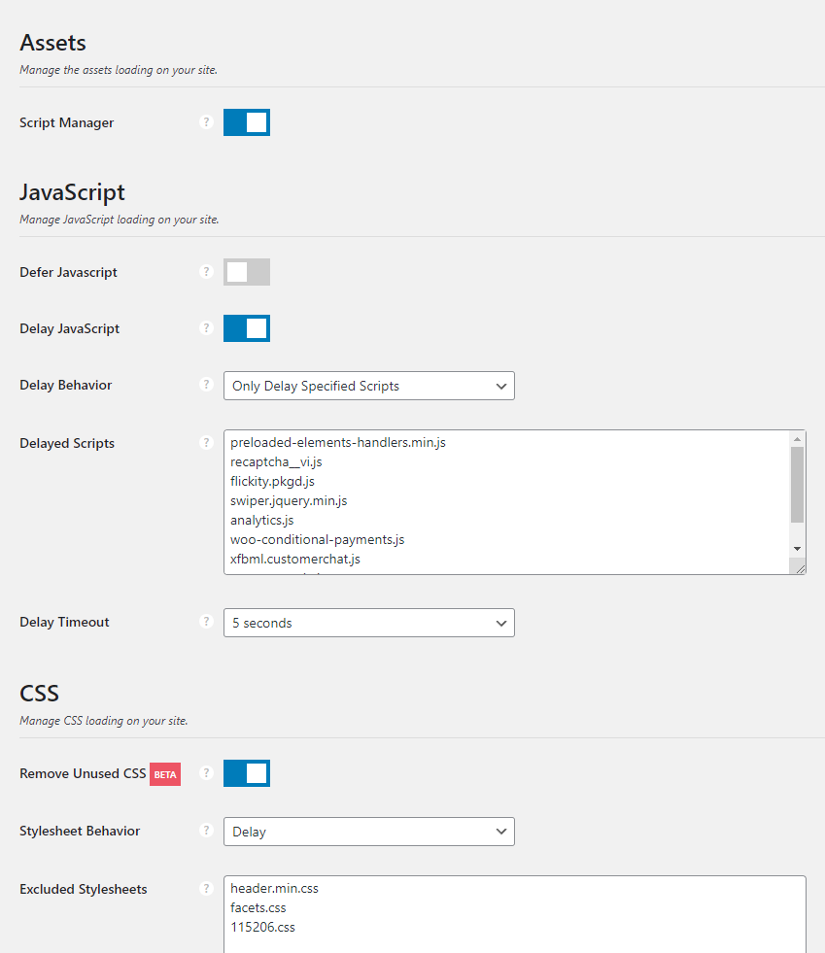Screen dimensions: 825x953
Task: Open help tooltip for Script Manager
Action: coord(206,122)
